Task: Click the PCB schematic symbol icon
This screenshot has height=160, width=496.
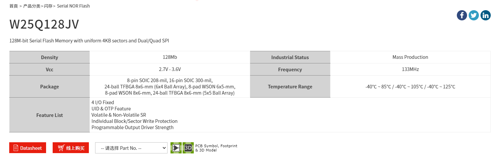Action: (x=176, y=148)
